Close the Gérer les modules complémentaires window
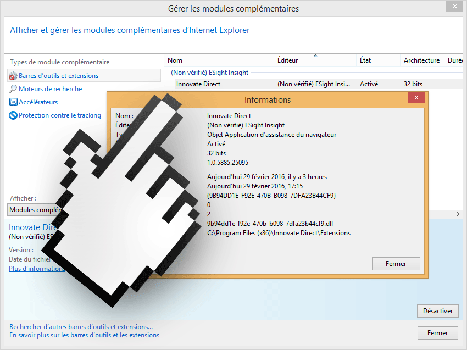Image resolution: width=467 pixels, height=350 pixels. [x=454, y=6]
